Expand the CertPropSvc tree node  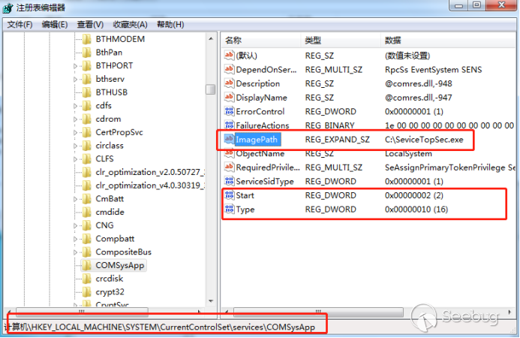[x=75, y=132]
